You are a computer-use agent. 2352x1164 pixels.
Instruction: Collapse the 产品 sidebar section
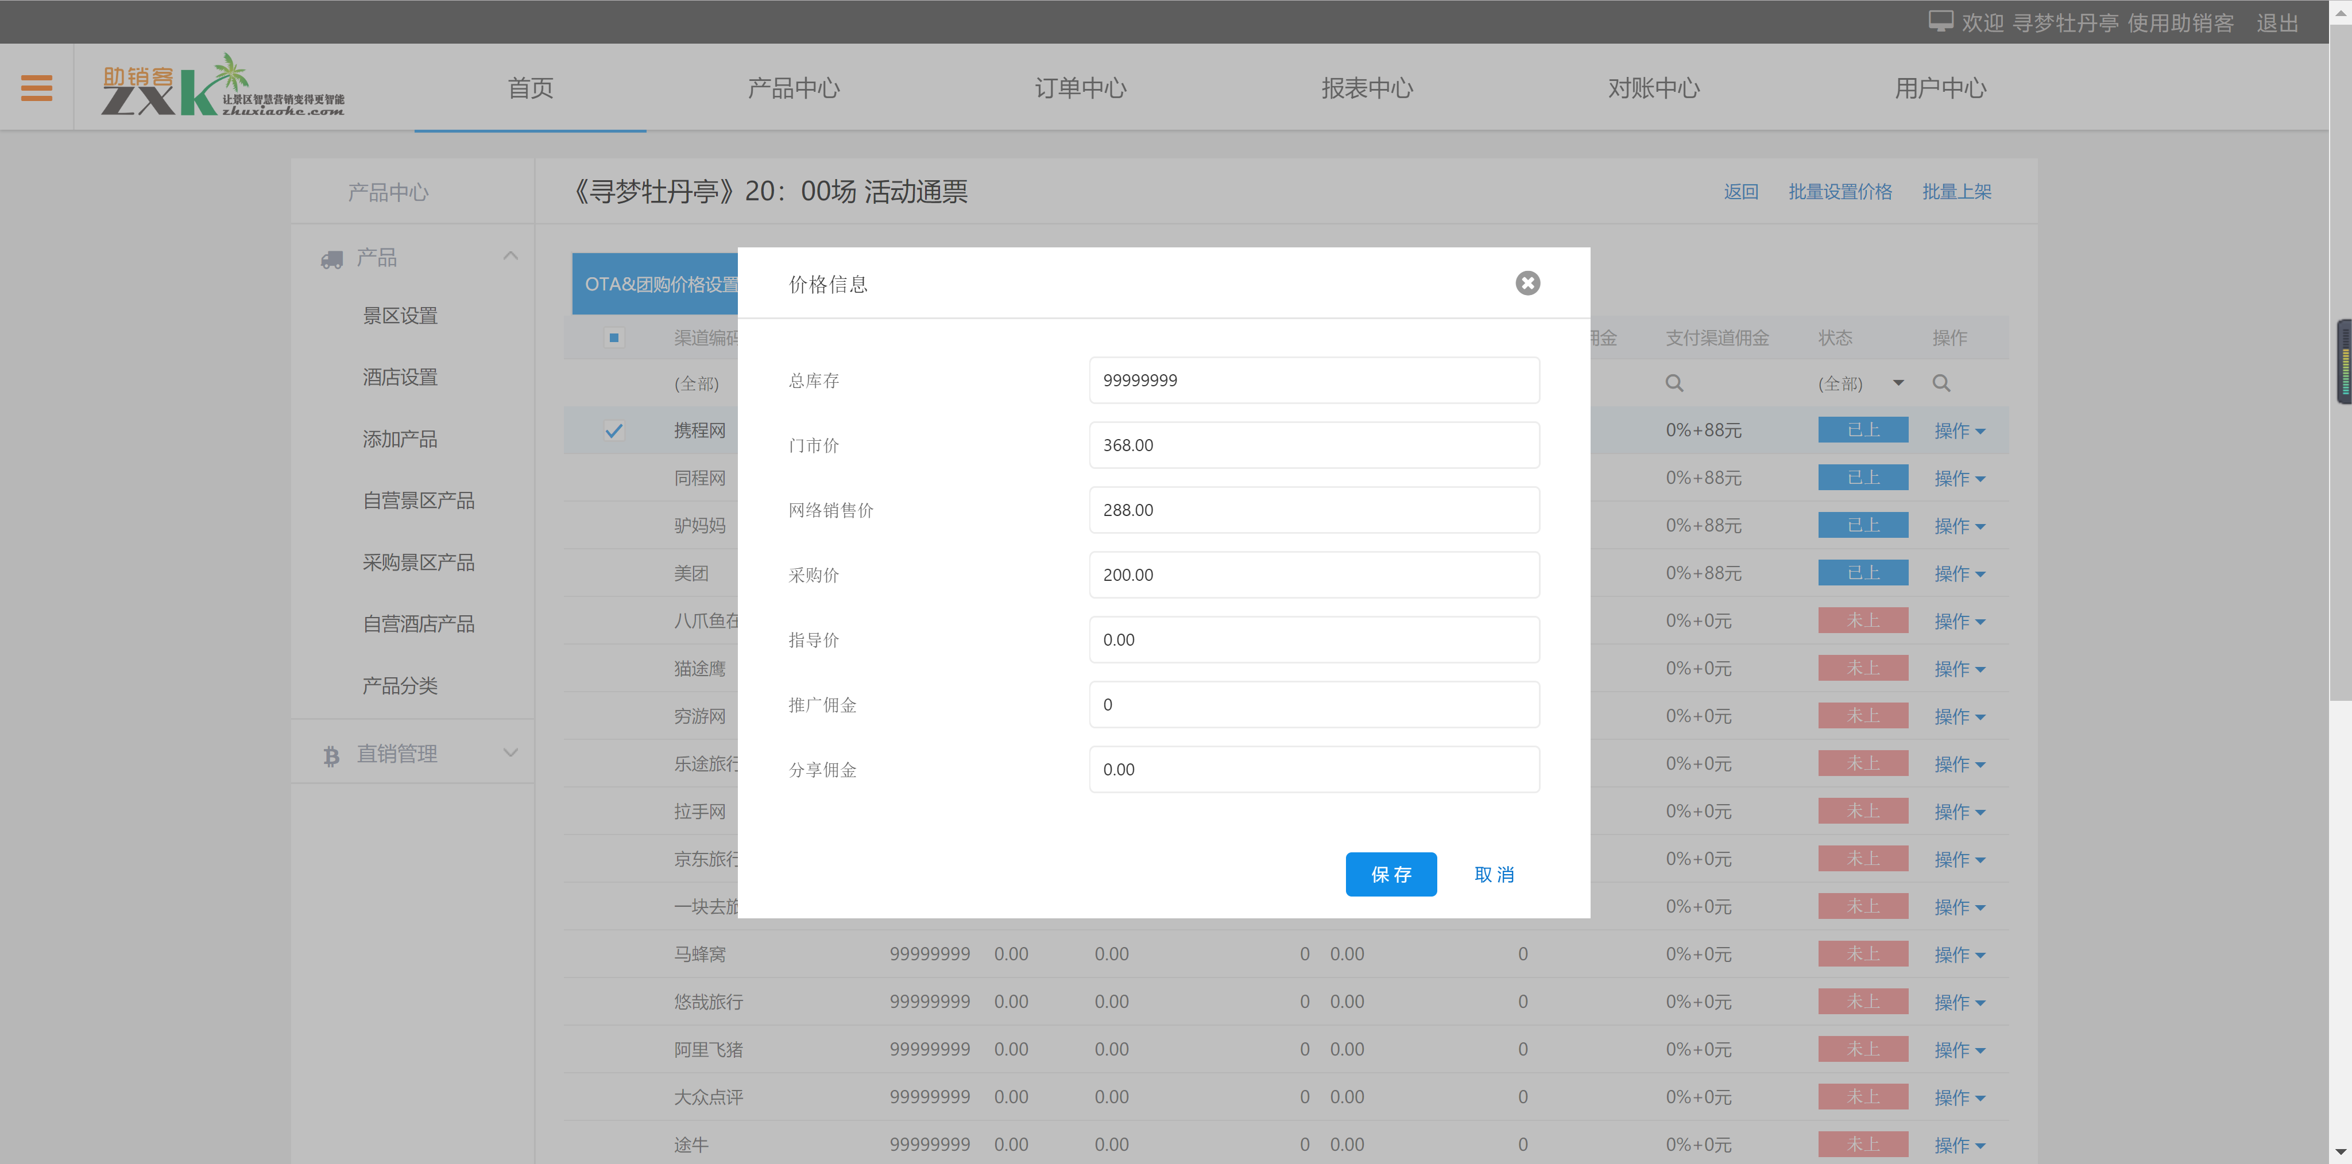510,255
